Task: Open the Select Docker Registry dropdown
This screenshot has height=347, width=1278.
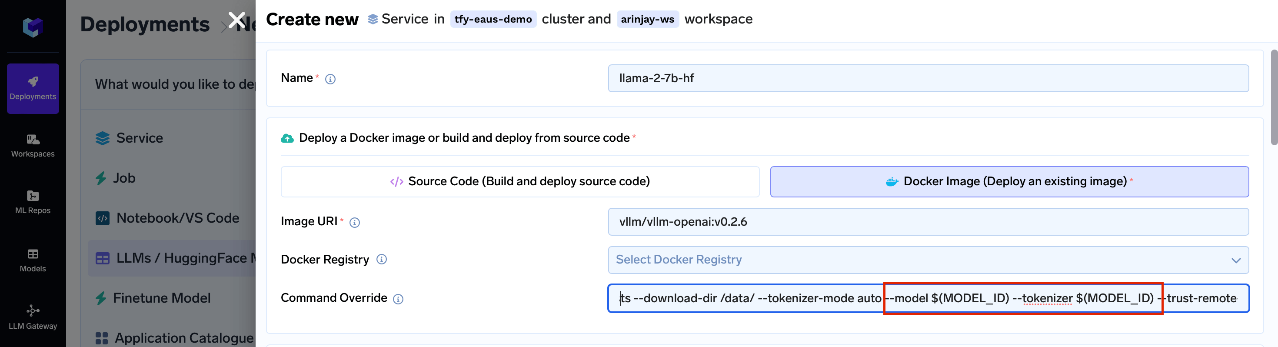Action: pyautogui.click(x=928, y=260)
